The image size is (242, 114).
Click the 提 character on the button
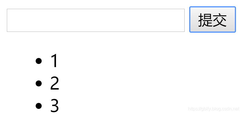pyautogui.click(x=205, y=20)
